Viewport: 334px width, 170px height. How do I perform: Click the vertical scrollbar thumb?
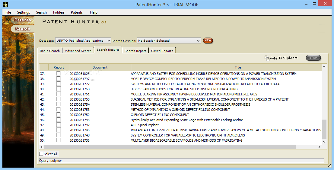coord(324,129)
